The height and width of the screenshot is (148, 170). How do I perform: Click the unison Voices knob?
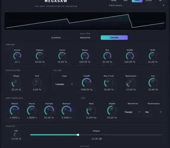[x=17, y=56]
